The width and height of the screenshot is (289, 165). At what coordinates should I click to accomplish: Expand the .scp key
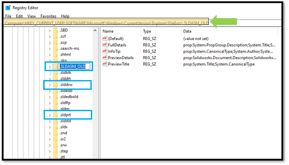click(x=50, y=43)
